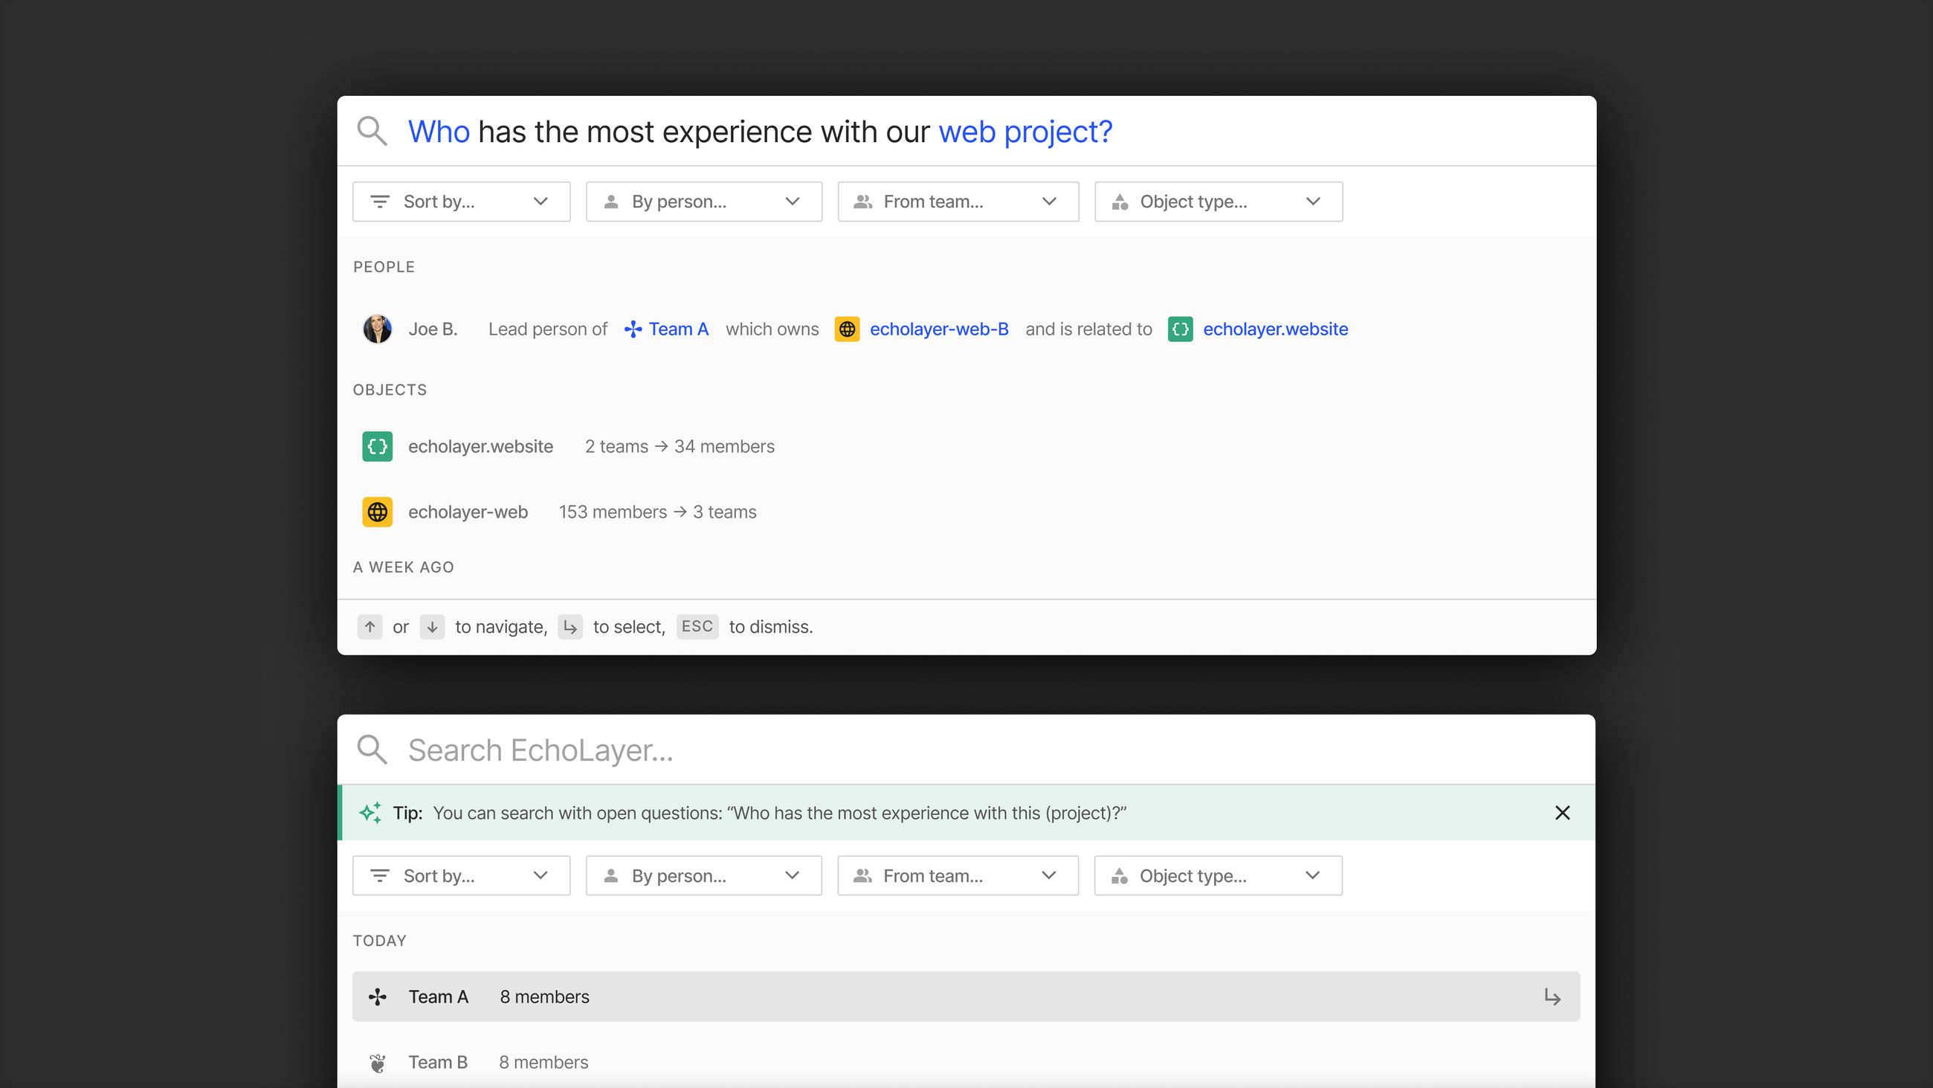Expand the top From team dropdown
This screenshot has height=1088, width=1933.
pos(958,202)
